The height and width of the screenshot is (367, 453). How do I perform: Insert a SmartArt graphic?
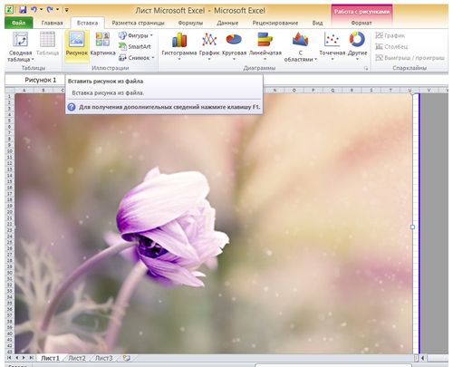[x=135, y=46]
